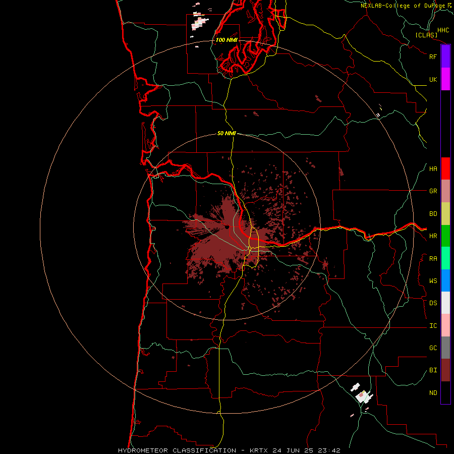Screen dimensions: 454x454
Task: Click the gray GC legend color swatch
Action: 445,348
